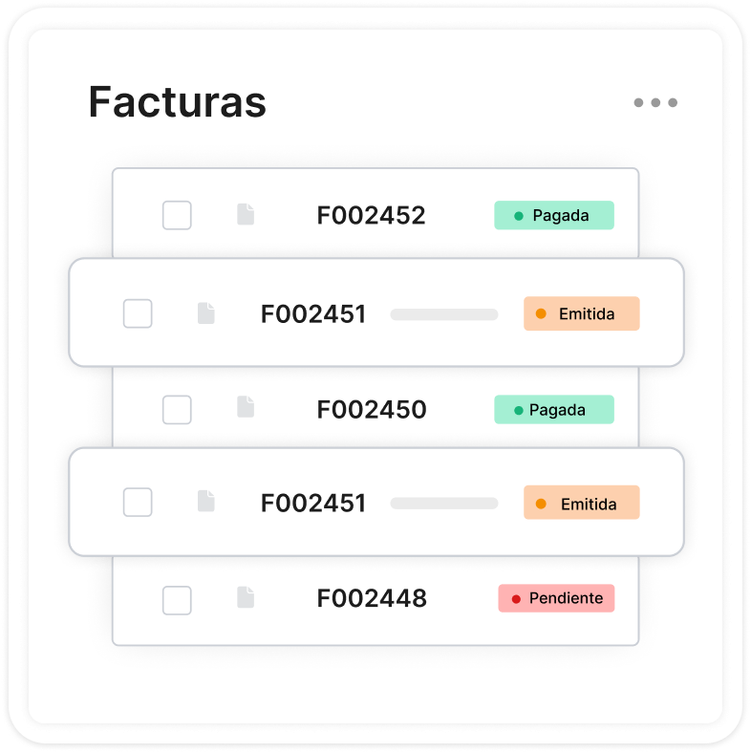Toggle checkbox of F002451 row beneath F002452
This screenshot has height=753, width=751.
point(138,313)
